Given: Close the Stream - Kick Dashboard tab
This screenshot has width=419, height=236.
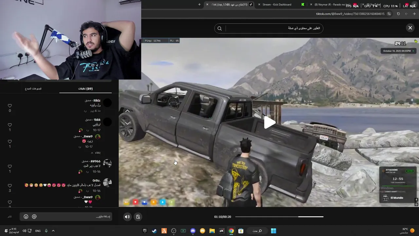Looking at the screenshot, I should coord(259,5).
